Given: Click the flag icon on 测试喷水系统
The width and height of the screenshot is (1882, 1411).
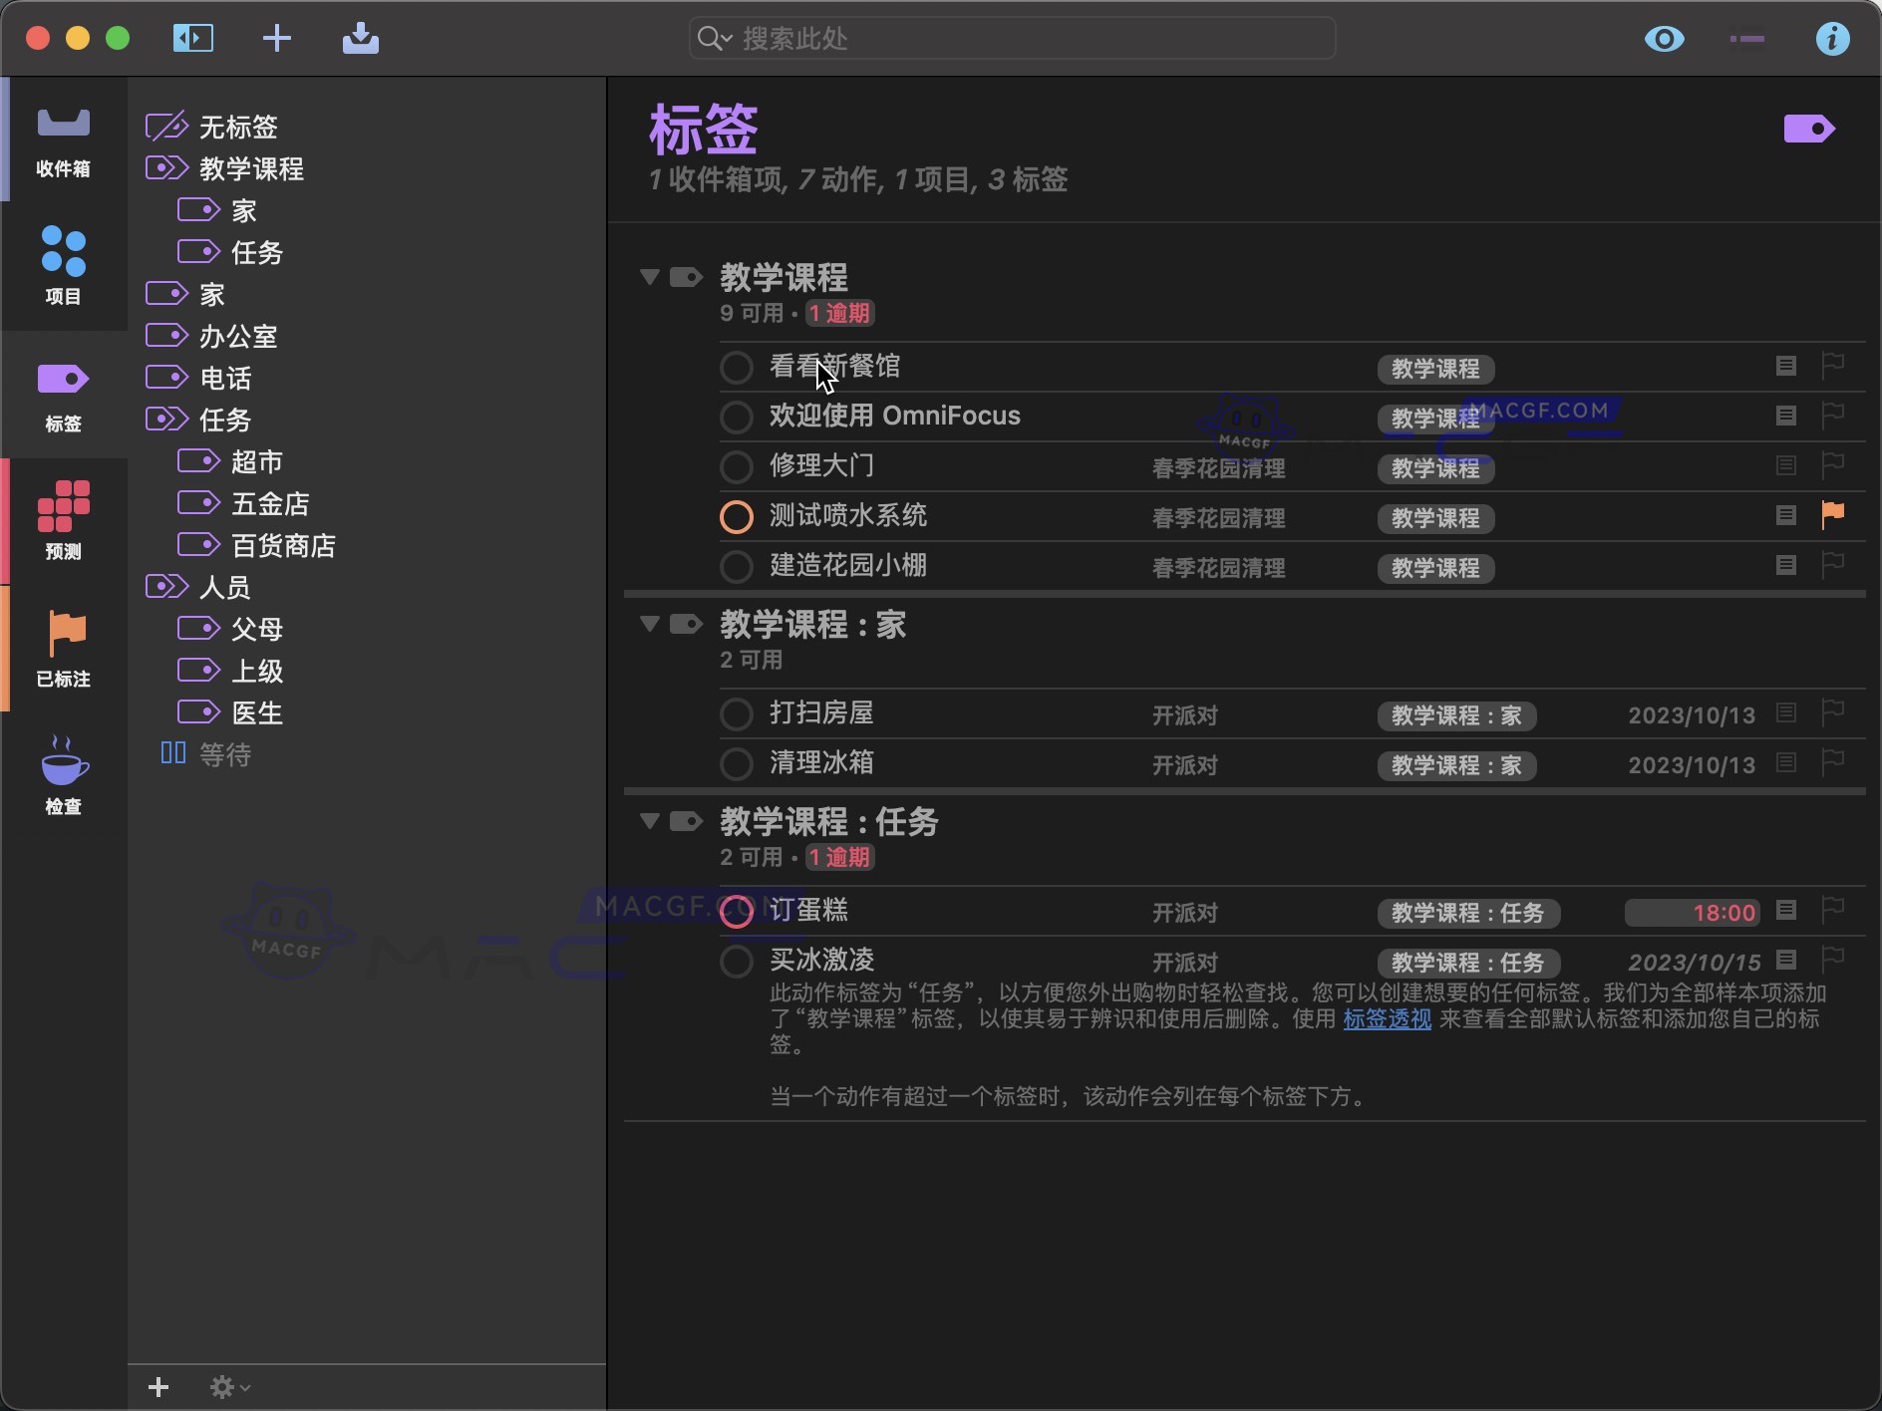Looking at the screenshot, I should click(x=1831, y=514).
